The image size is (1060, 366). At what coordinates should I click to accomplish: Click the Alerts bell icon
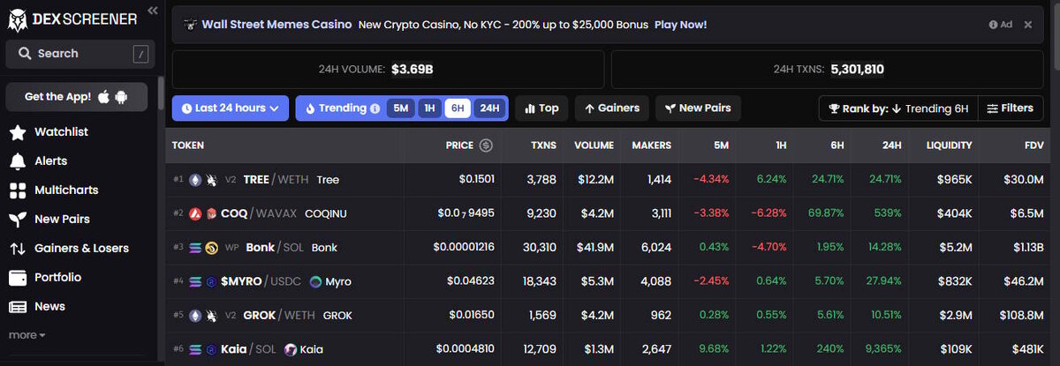click(17, 161)
